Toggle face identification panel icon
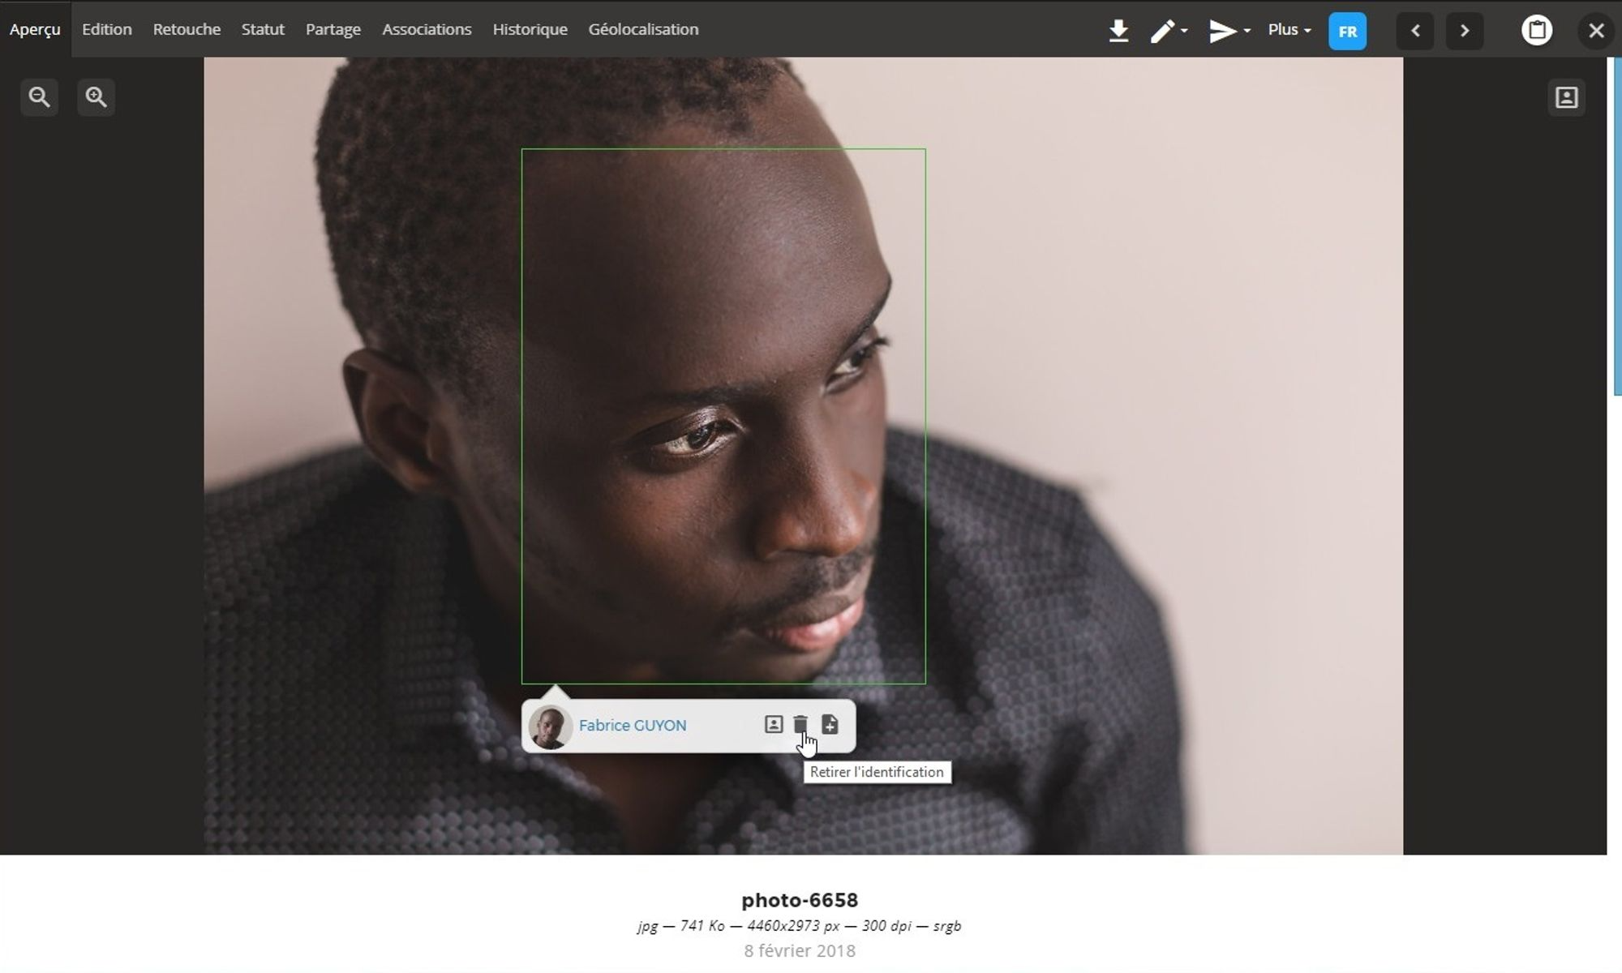Screen dimensions: 1622x973 1566,97
